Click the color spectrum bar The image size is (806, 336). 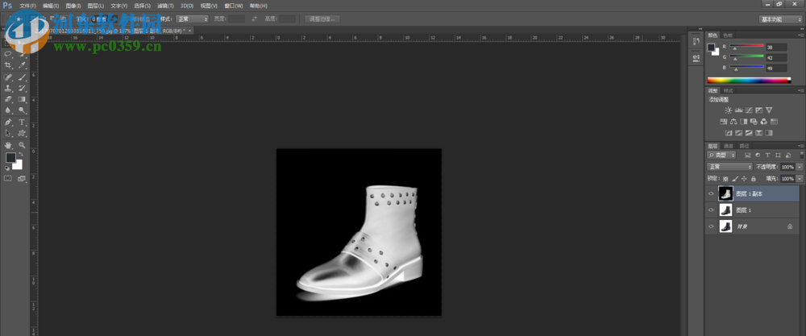pyautogui.click(x=749, y=80)
